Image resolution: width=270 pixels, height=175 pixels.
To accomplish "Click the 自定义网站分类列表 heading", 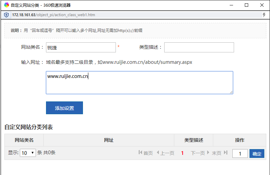I will [x=29, y=127].
